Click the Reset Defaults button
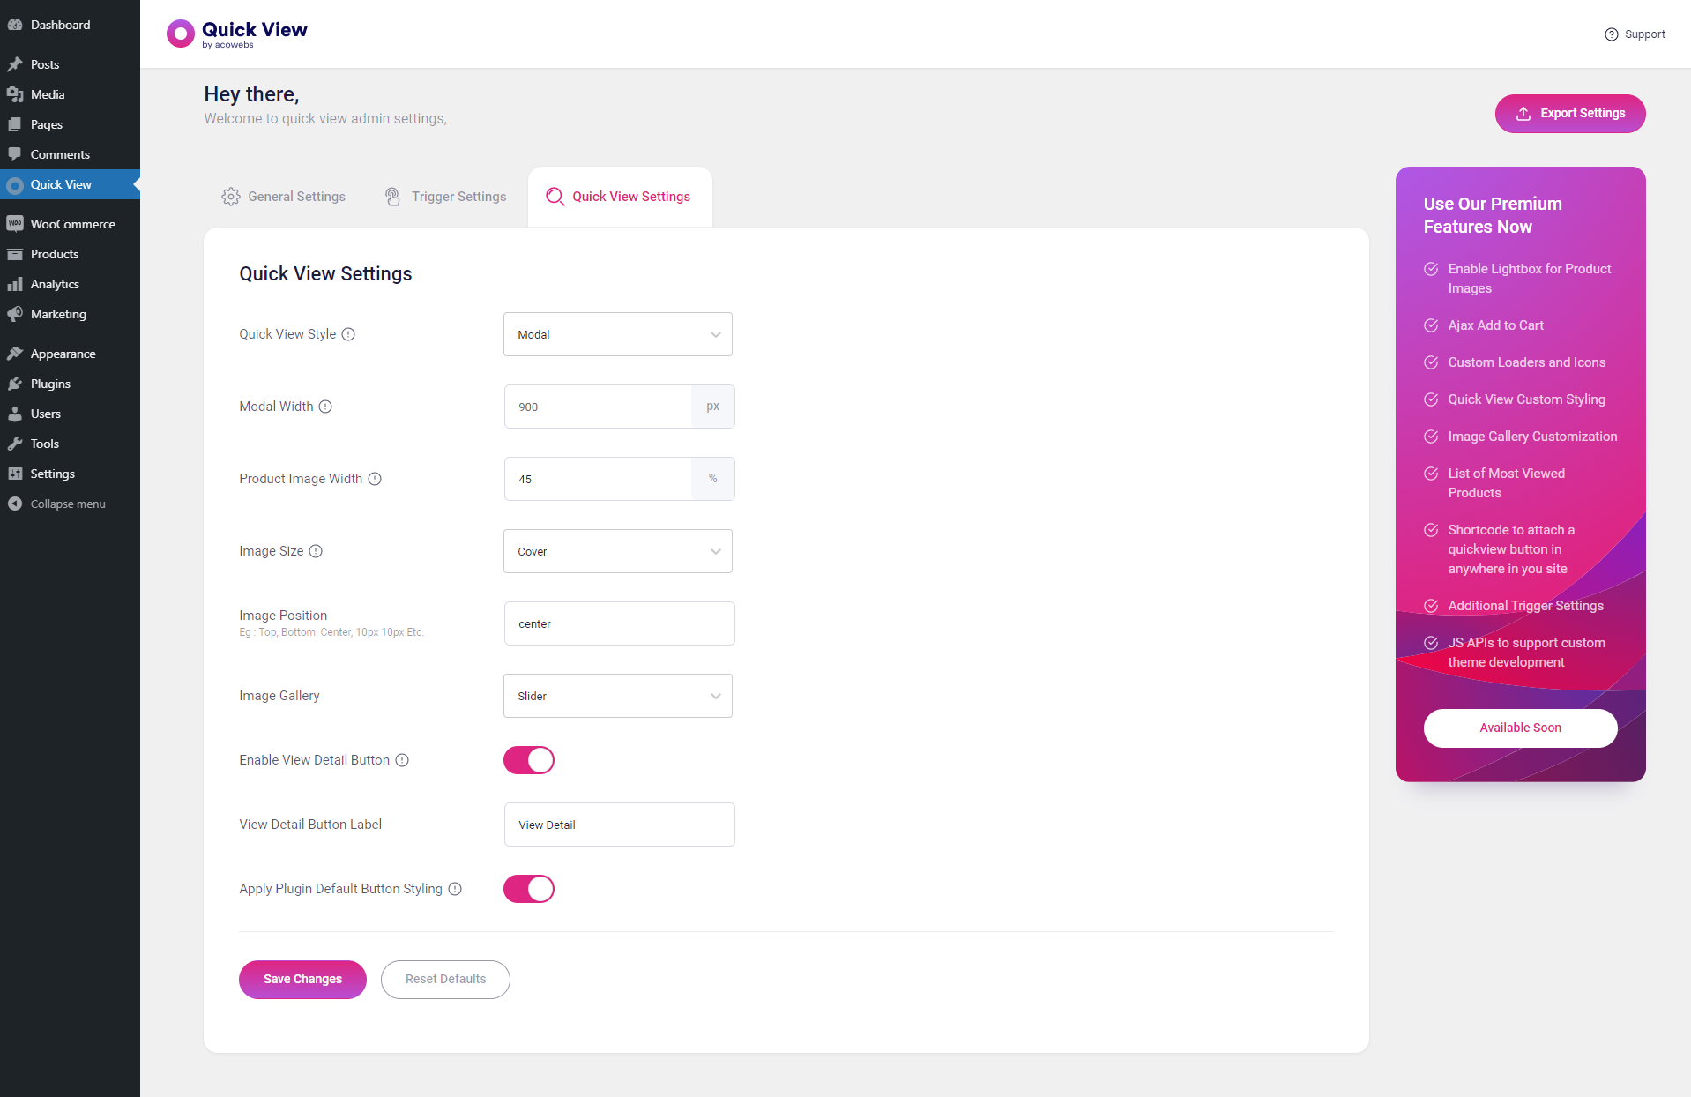The height and width of the screenshot is (1097, 1691). pyautogui.click(x=445, y=979)
